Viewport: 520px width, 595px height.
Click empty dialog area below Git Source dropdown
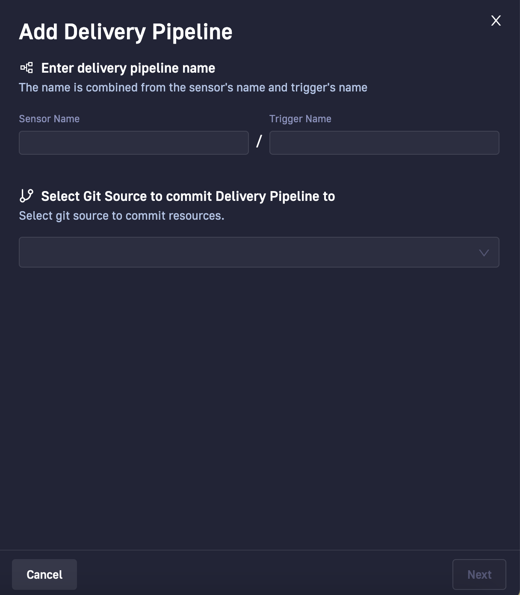pos(259,406)
